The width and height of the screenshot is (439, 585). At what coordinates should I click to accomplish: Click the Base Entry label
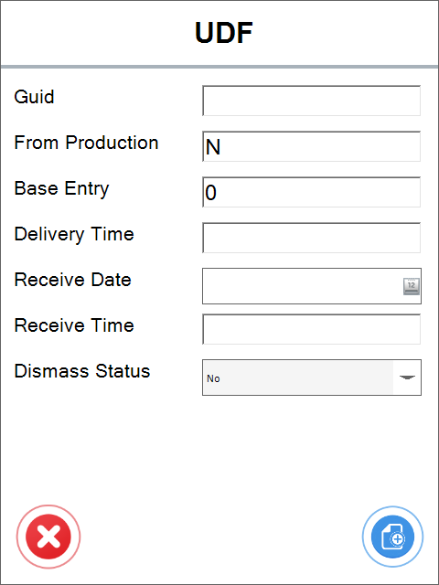coord(61,189)
